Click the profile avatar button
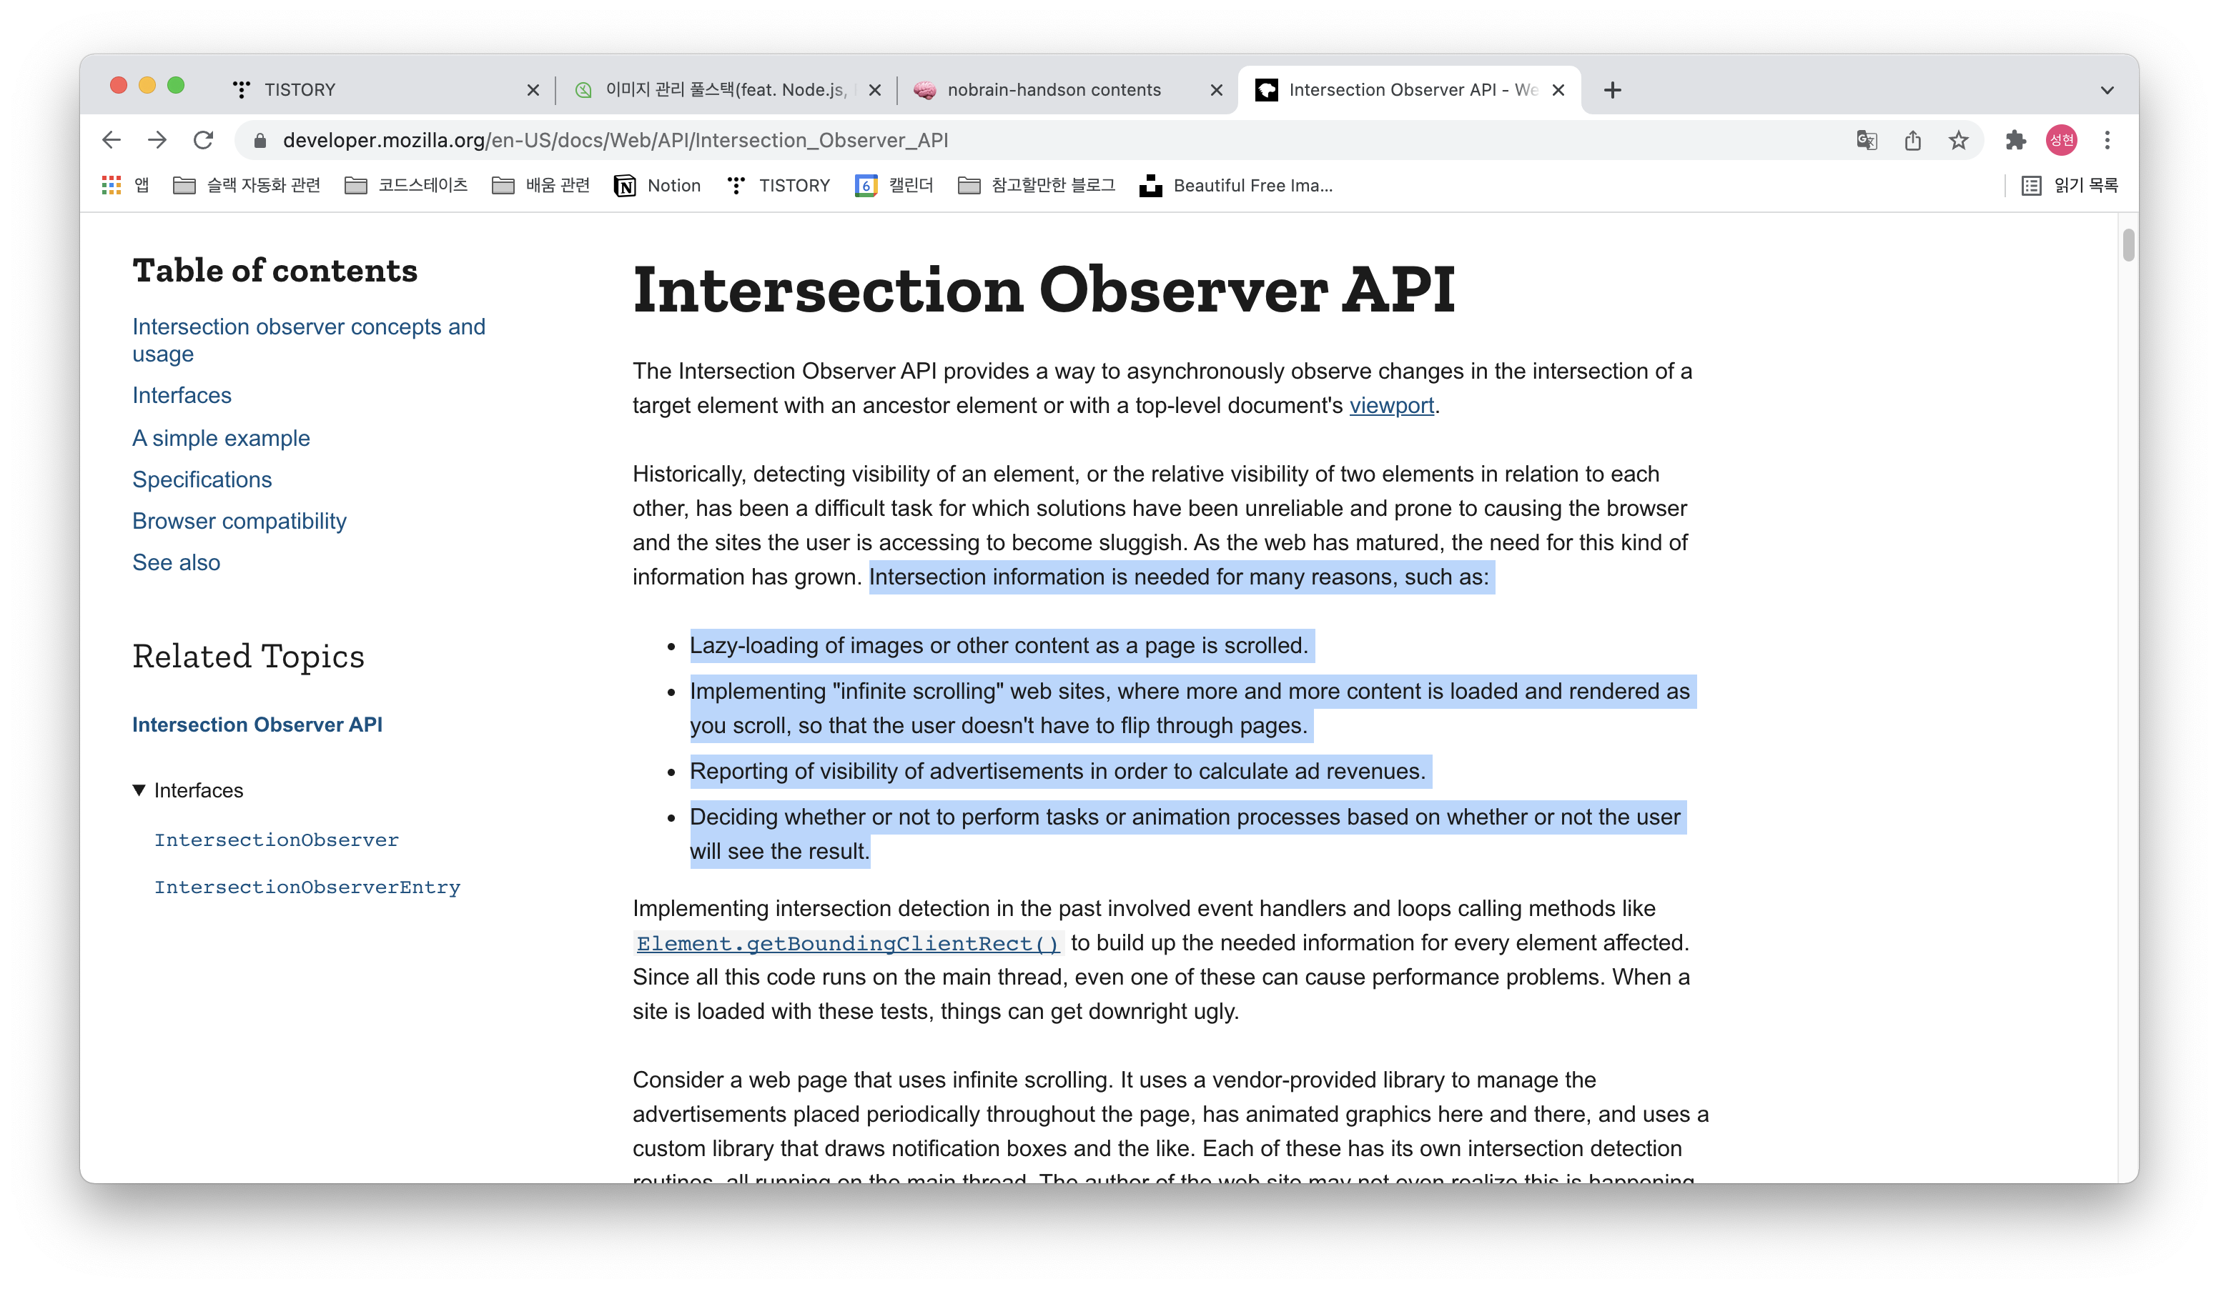This screenshot has width=2219, height=1289. 2062,140
